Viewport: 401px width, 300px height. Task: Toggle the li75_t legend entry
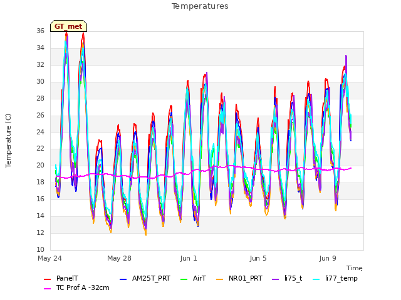(287, 279)
